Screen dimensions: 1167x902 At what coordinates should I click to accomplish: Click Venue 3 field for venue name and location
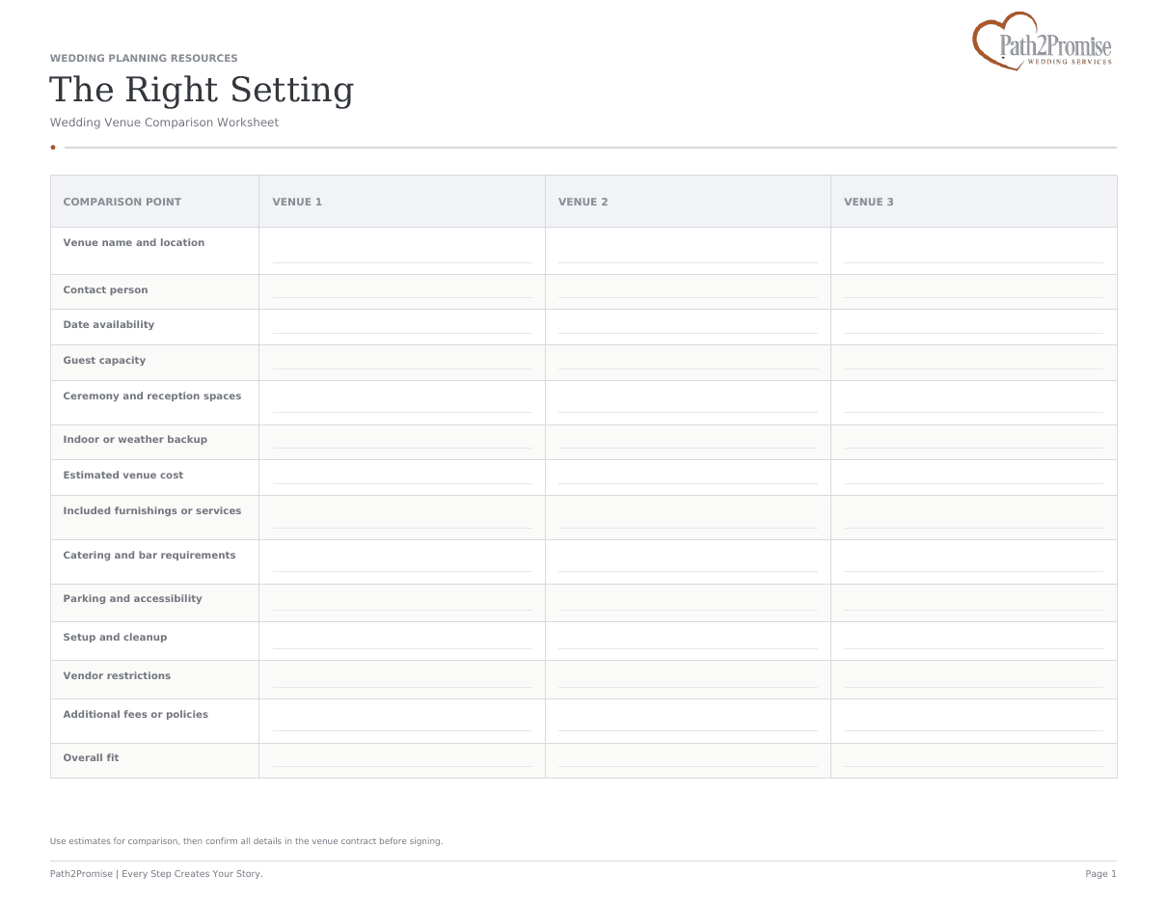pos(973,251)
